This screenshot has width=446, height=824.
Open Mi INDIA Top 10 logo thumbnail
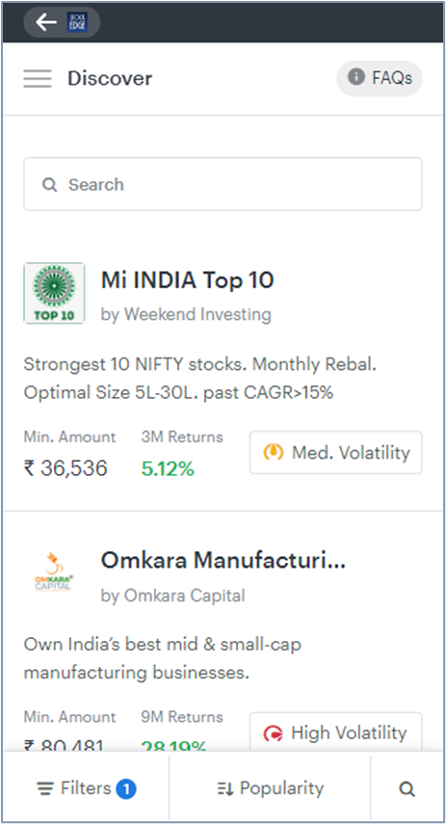pyautogui.click(x=54, y=293)
